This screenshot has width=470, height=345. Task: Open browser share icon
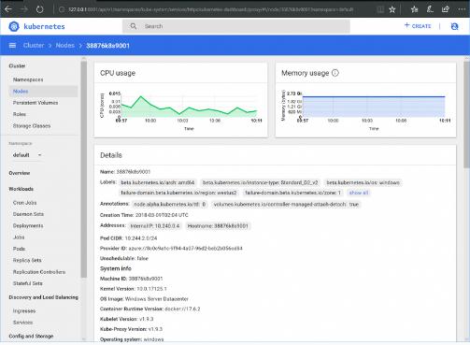pos(446,9)
